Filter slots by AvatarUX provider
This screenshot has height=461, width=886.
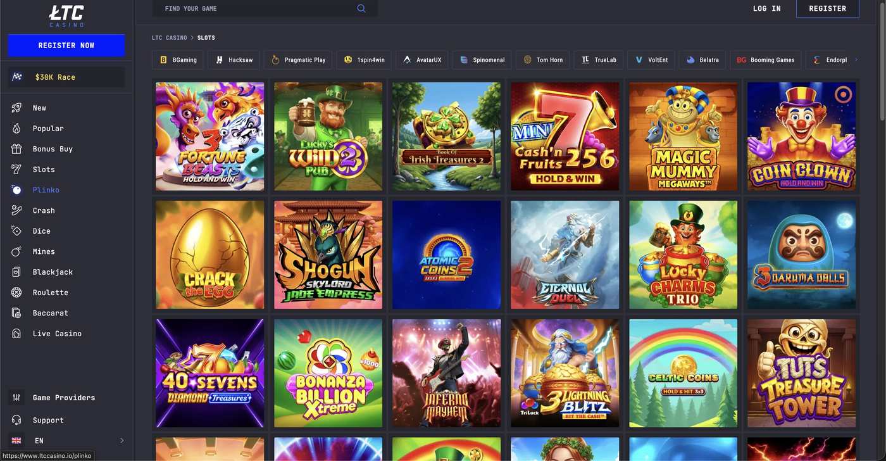(x=422, y=60)
